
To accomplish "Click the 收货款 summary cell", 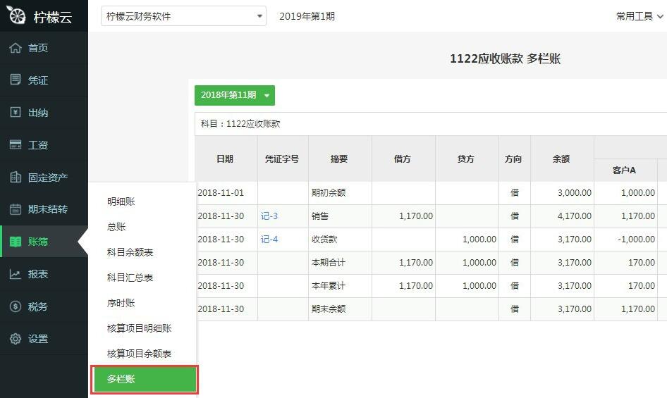I will tap(340, 240).
